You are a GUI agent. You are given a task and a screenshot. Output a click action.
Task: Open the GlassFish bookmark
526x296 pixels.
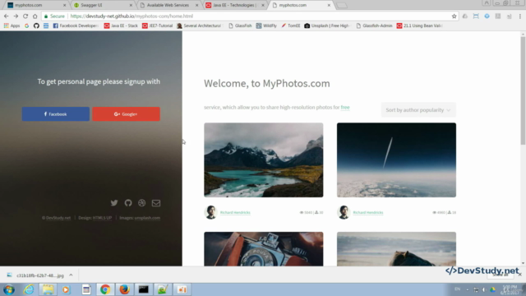coord(240,25)
